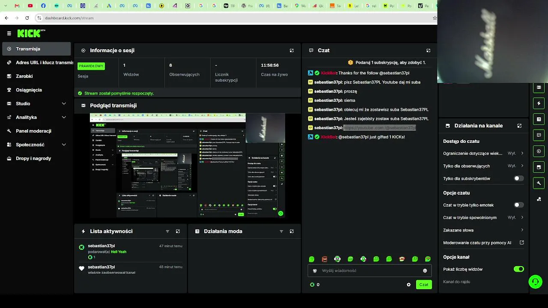Click the KICKs balance coin icon
The height and width of the screenshot is (308, 548).
312,285
